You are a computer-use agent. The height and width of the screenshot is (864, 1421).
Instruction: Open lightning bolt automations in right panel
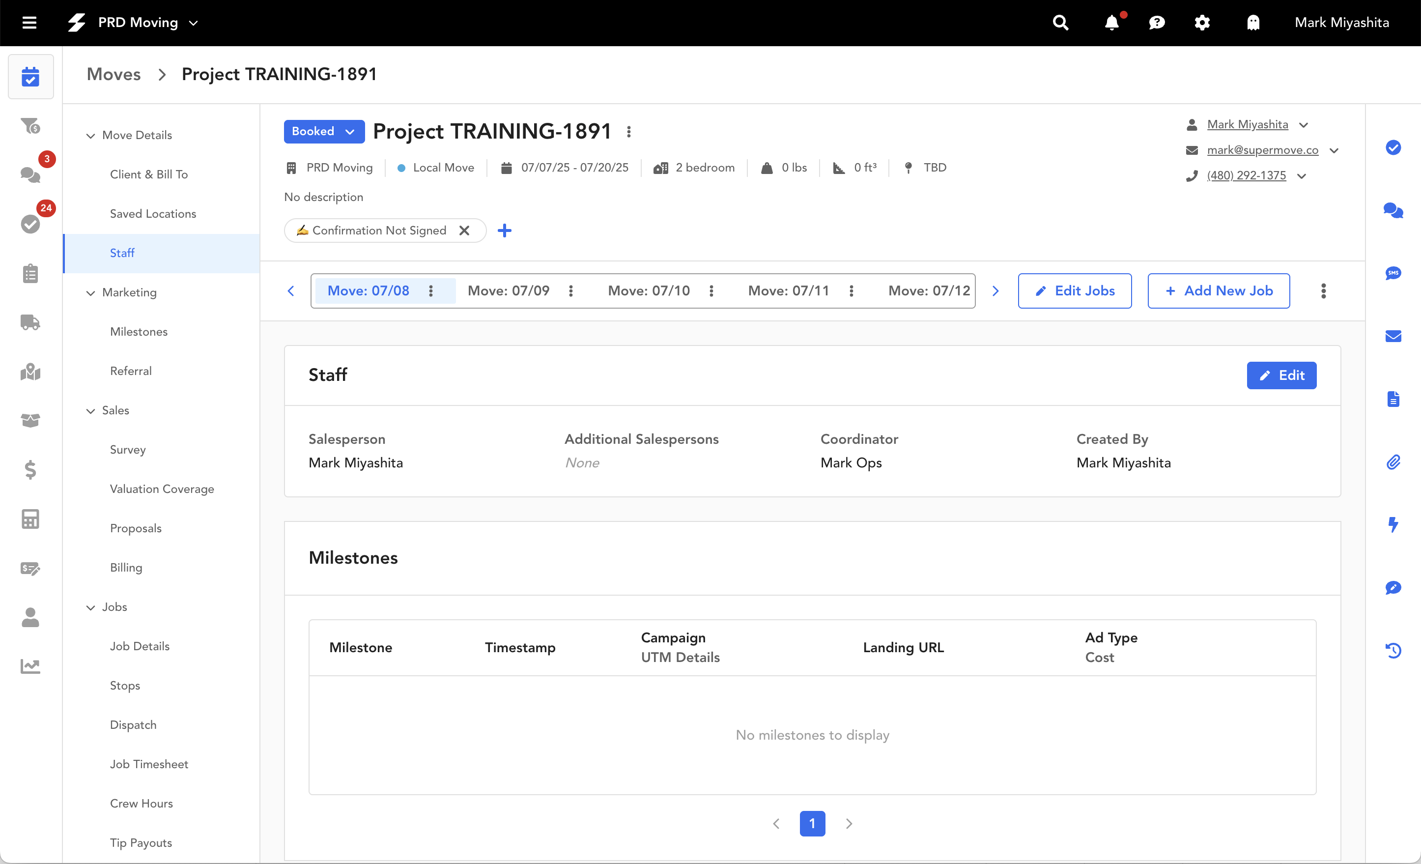(1393, 524)
